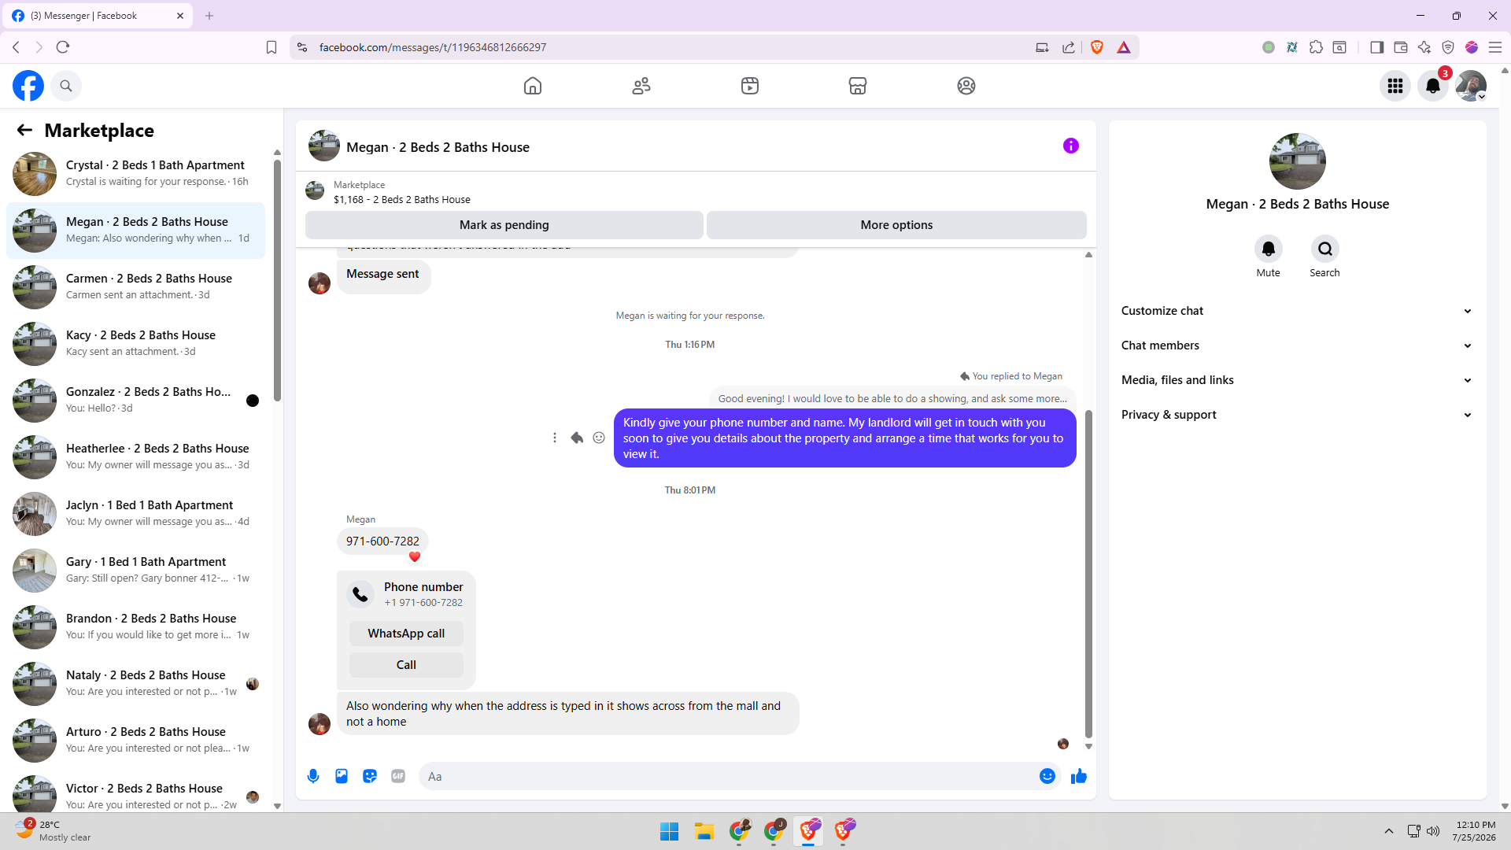Expand Media, files and links section
This screenshot has width=1511, height=850.
point(1297,380)
